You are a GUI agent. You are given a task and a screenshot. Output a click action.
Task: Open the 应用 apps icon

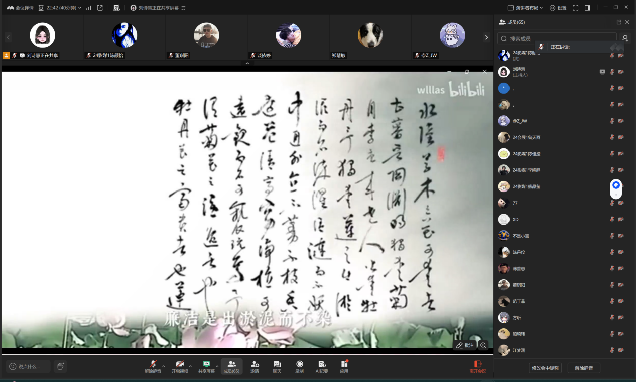click(x=344, y=366)
